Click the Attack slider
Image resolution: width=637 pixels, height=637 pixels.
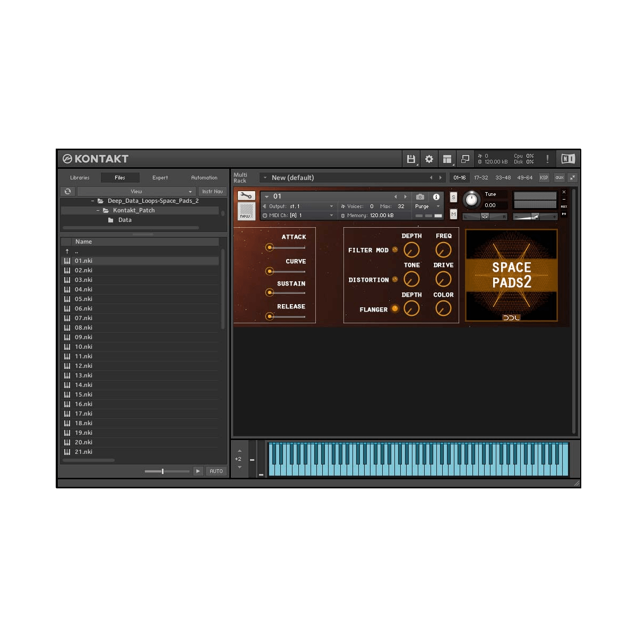coord(286,247)
